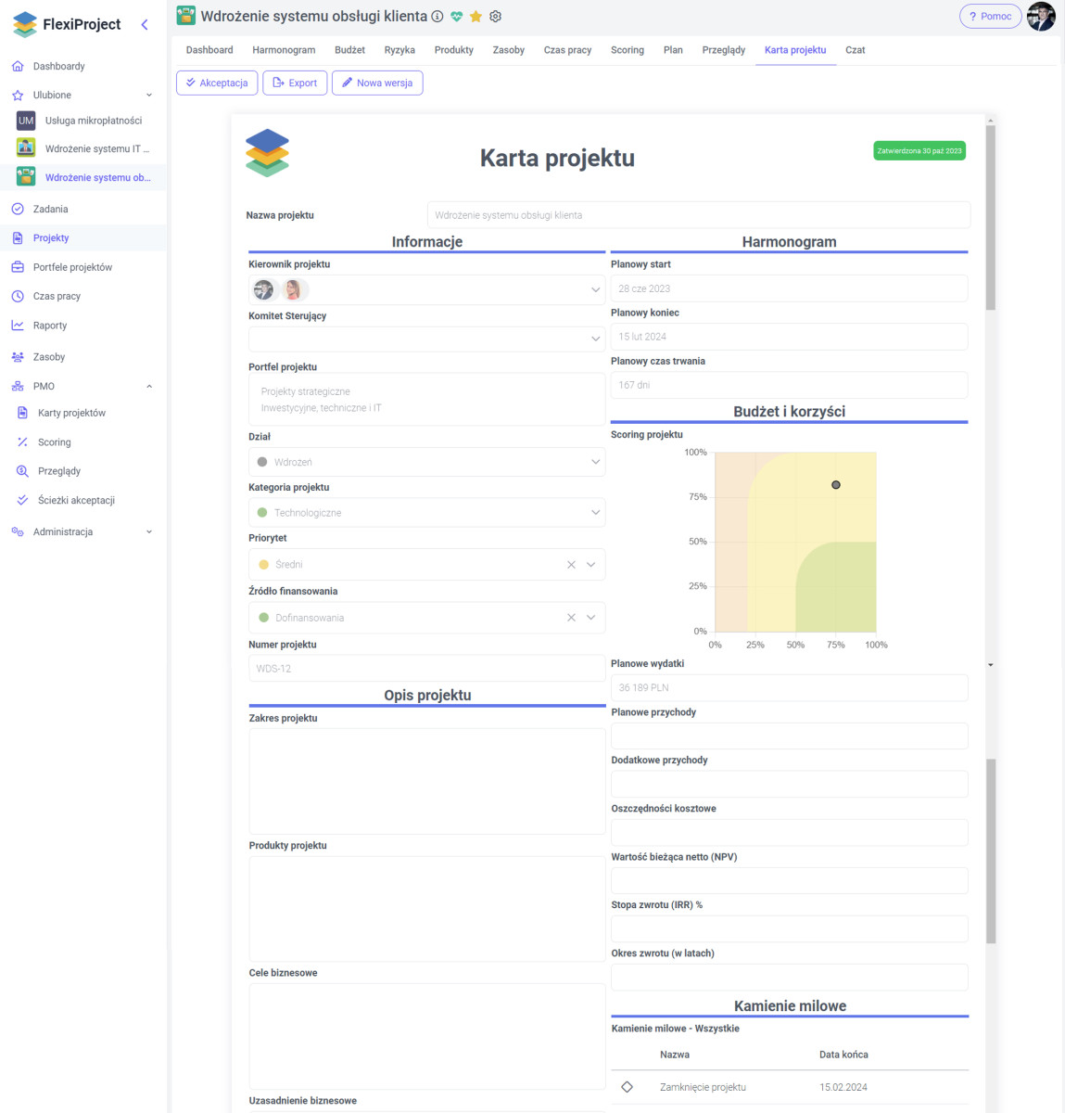The width and height of the screenshot is (1065, 1113).
Task: Open the Kategoria projektu dropdown
Action: point(595,513)
